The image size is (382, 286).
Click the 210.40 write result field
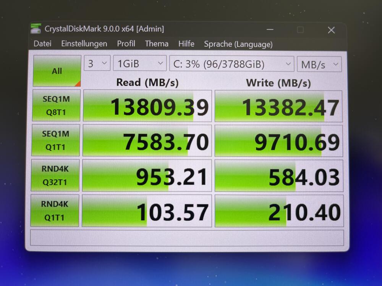point(279,211)
